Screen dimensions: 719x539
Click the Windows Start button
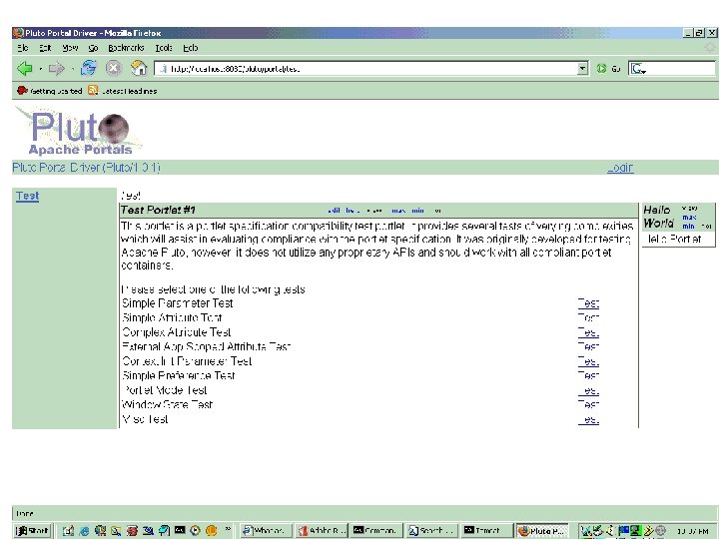coord(32,530)
